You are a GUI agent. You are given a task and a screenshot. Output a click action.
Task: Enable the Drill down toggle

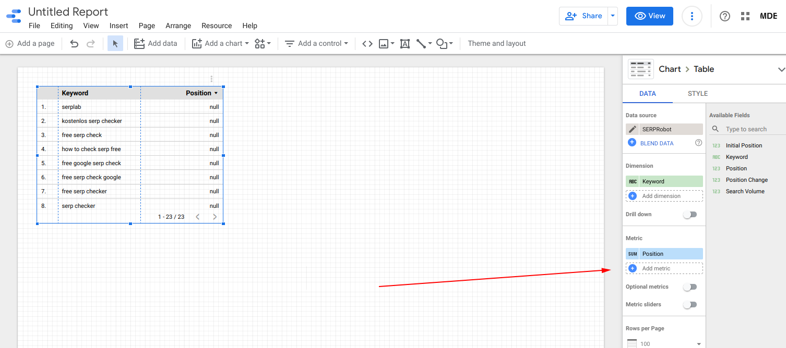tap(690, 215)
